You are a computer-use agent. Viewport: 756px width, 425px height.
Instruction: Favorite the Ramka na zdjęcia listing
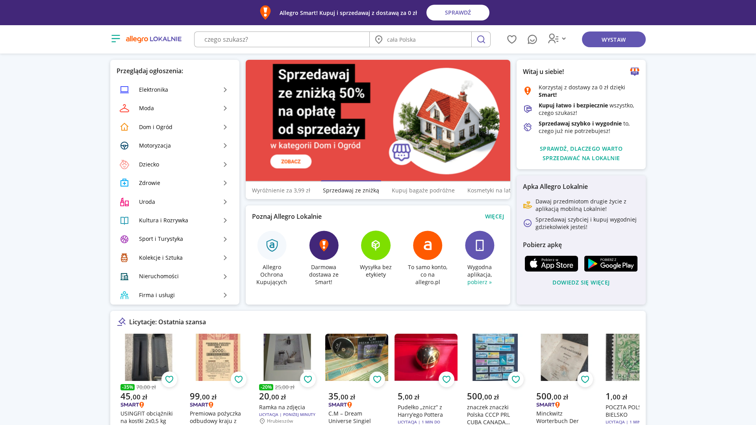coord(308,379)
